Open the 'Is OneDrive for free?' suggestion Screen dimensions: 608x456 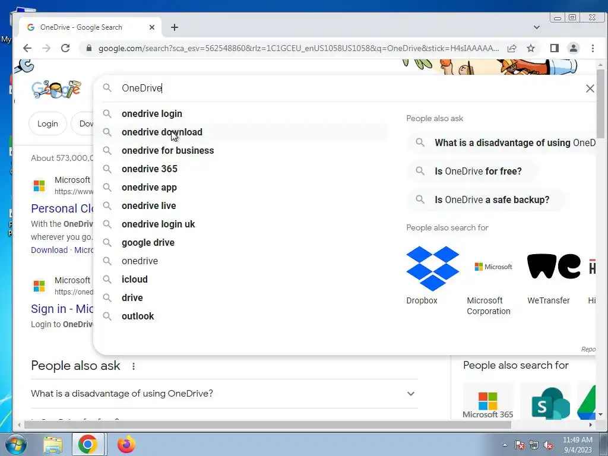coord(472,171)
